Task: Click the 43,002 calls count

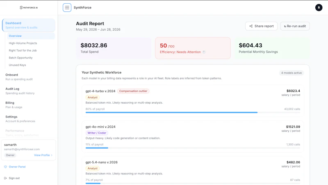Action: coord(292,109)
